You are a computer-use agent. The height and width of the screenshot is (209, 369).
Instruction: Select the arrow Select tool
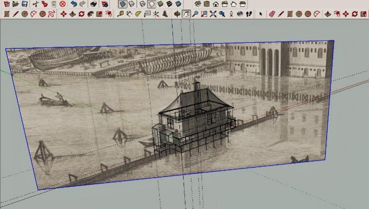click(260, 14)
